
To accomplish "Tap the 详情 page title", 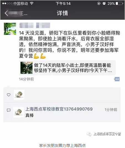I will click(x=62, y=13).
